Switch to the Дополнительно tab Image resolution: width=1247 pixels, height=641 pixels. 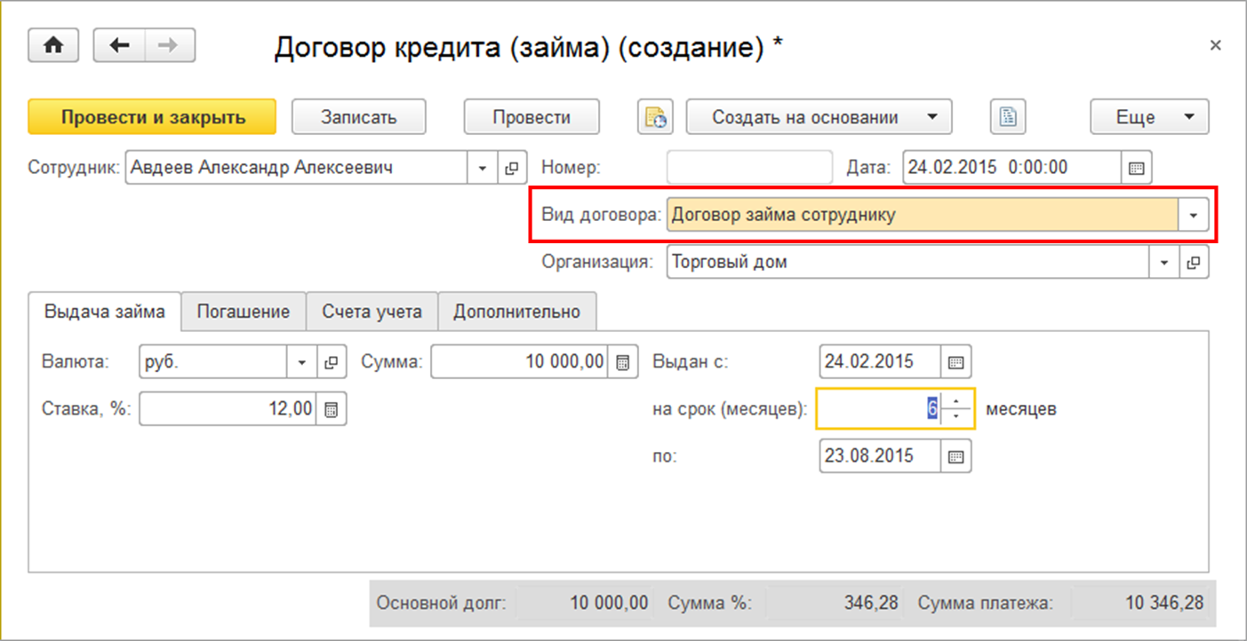point(516,312)
